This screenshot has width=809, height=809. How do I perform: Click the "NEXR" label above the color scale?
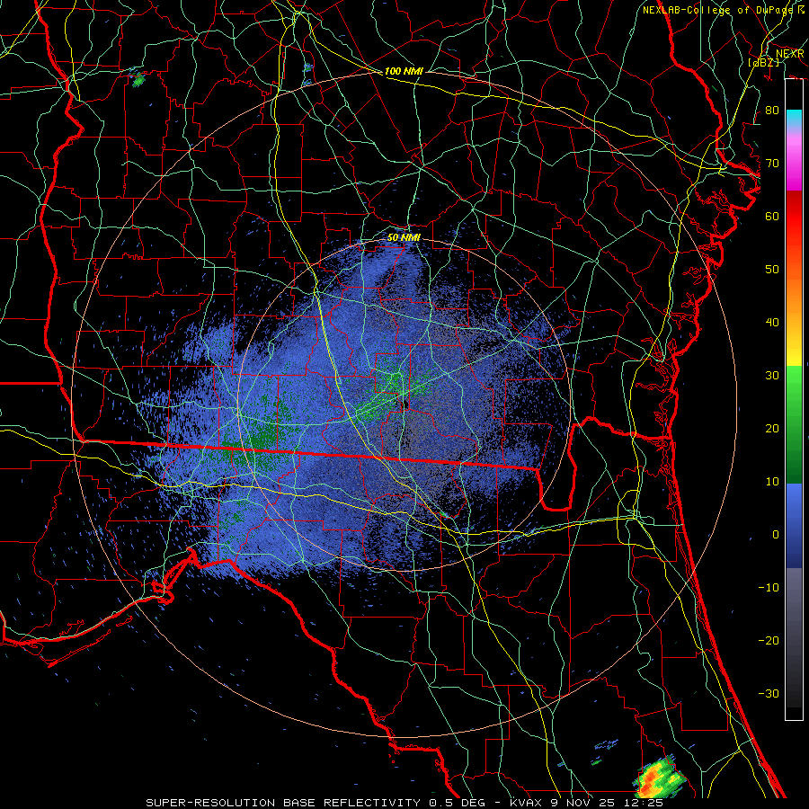pos(790,54)
